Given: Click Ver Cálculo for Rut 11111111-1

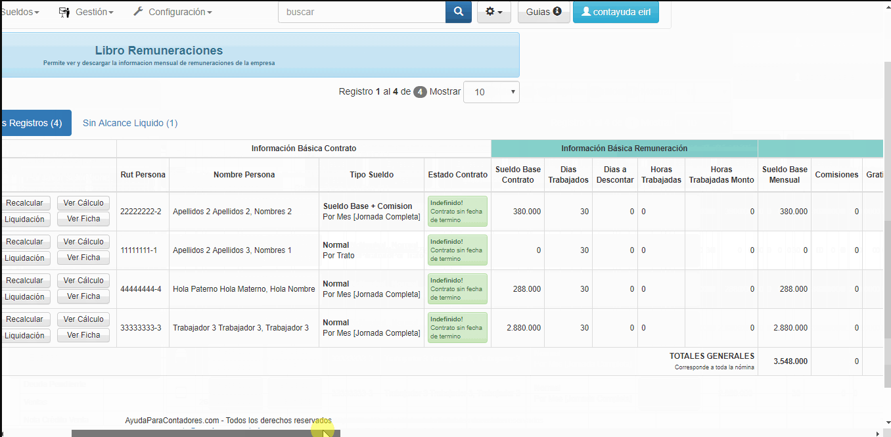Looking at the screenshot, I should [x=83, y=242].
